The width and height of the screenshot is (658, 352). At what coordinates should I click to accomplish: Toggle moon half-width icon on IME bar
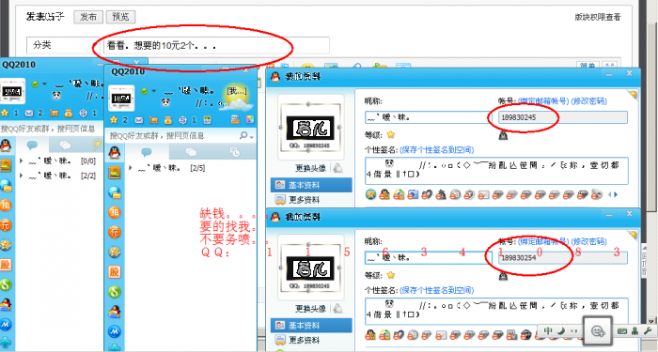(x=561, y=330)
